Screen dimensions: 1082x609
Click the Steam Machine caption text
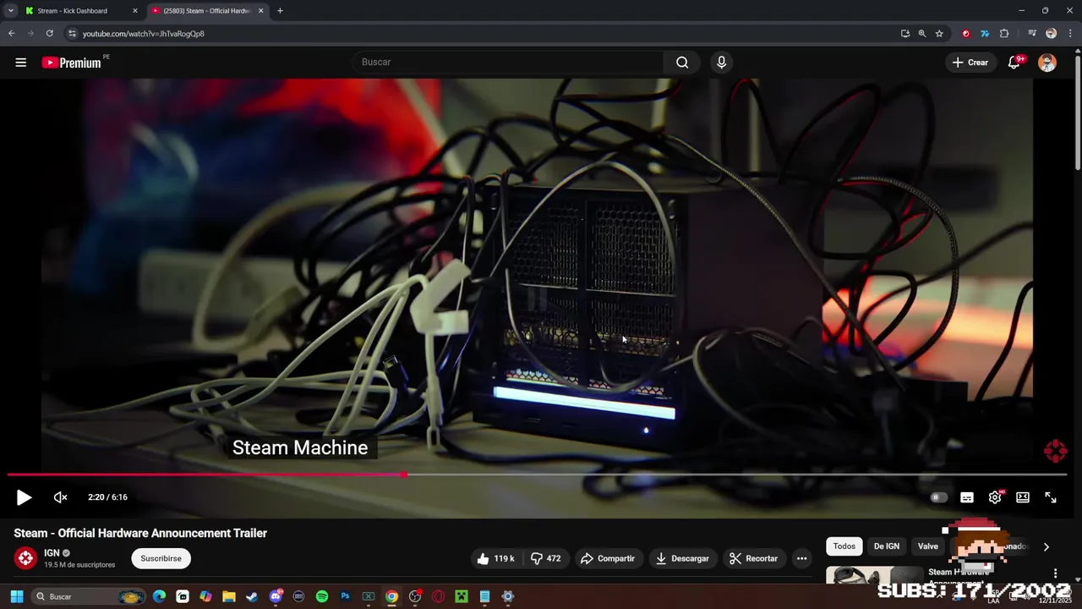pyautogui.click(x=300, y=447)
